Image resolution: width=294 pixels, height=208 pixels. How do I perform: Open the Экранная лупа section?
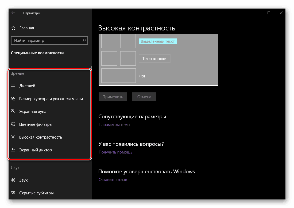pyautogui.click(x=33, y=112)
